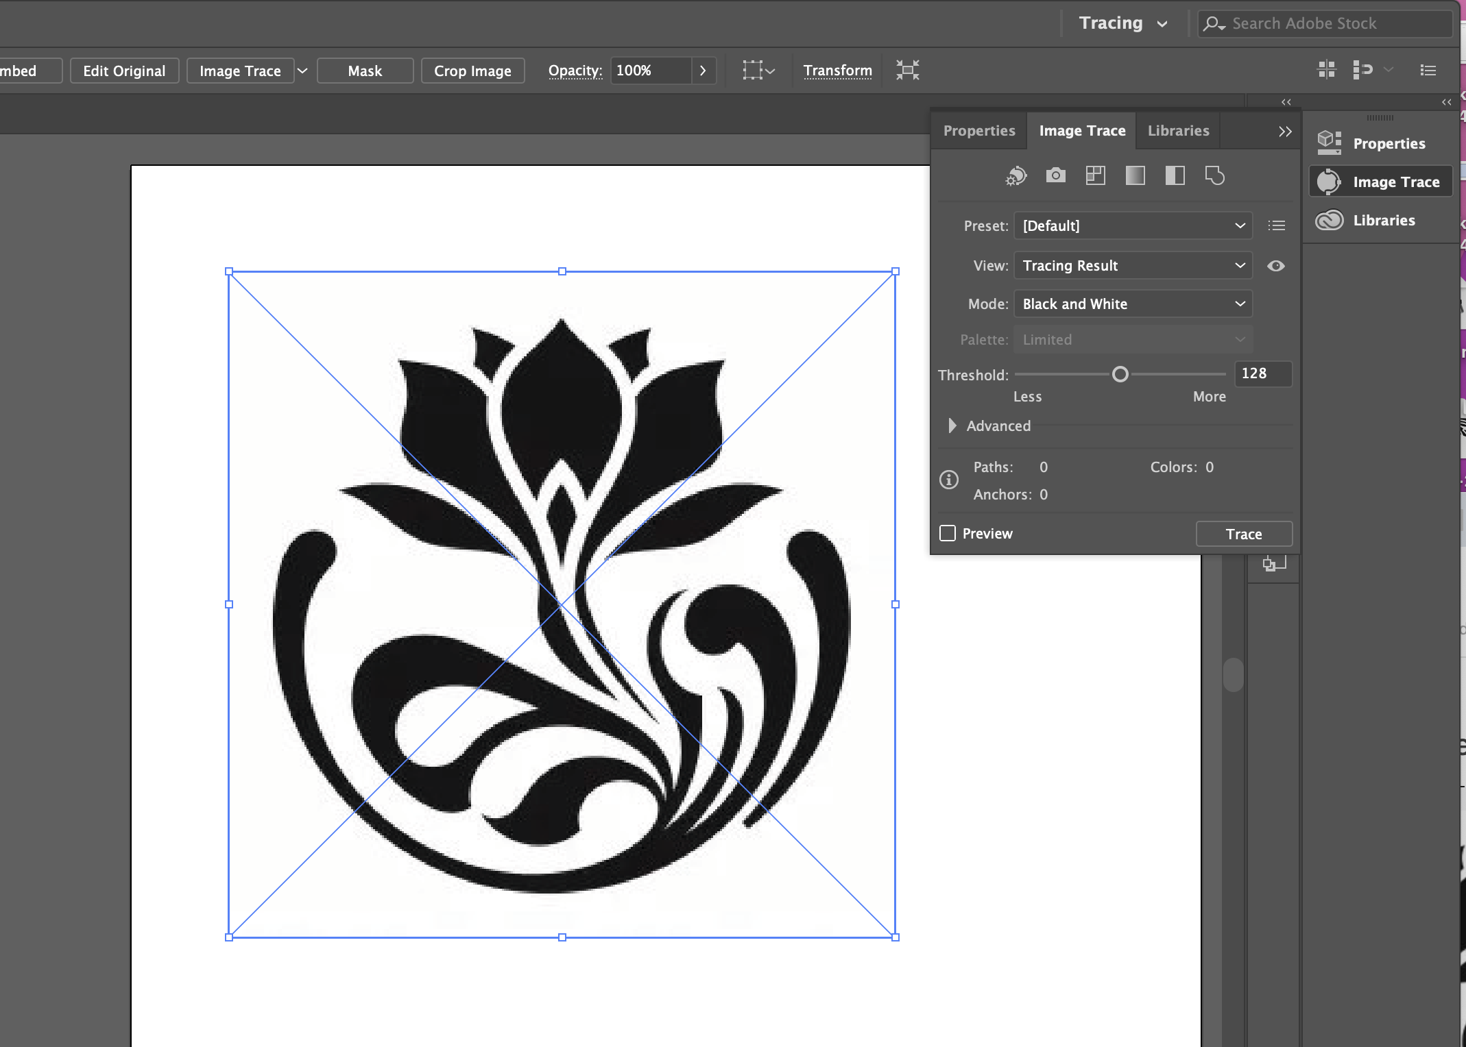The width and height of the screenshot is (1466, 1047).
Task: Switch to the Properties tab
Action: tap(978, 130)
